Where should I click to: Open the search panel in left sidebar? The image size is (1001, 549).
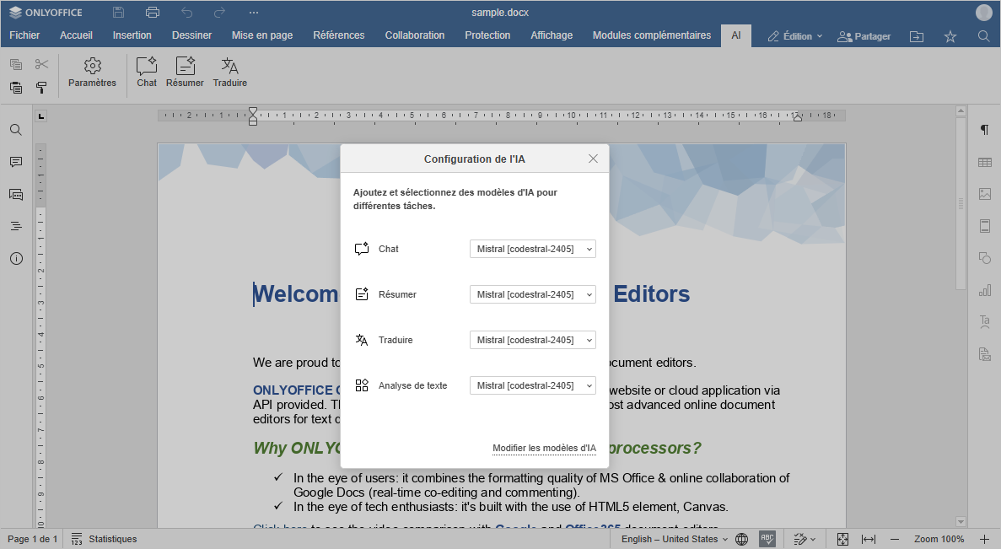16,130
